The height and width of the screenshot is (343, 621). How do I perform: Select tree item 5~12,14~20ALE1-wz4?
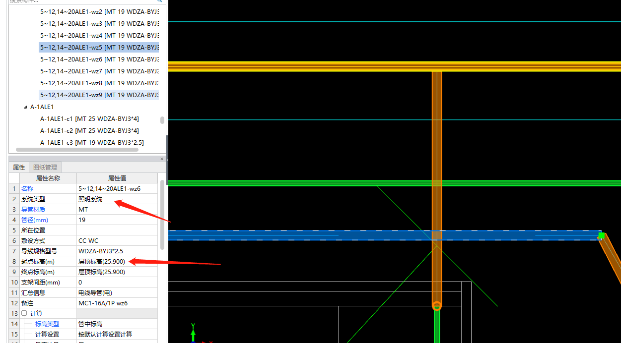point(99,36)
